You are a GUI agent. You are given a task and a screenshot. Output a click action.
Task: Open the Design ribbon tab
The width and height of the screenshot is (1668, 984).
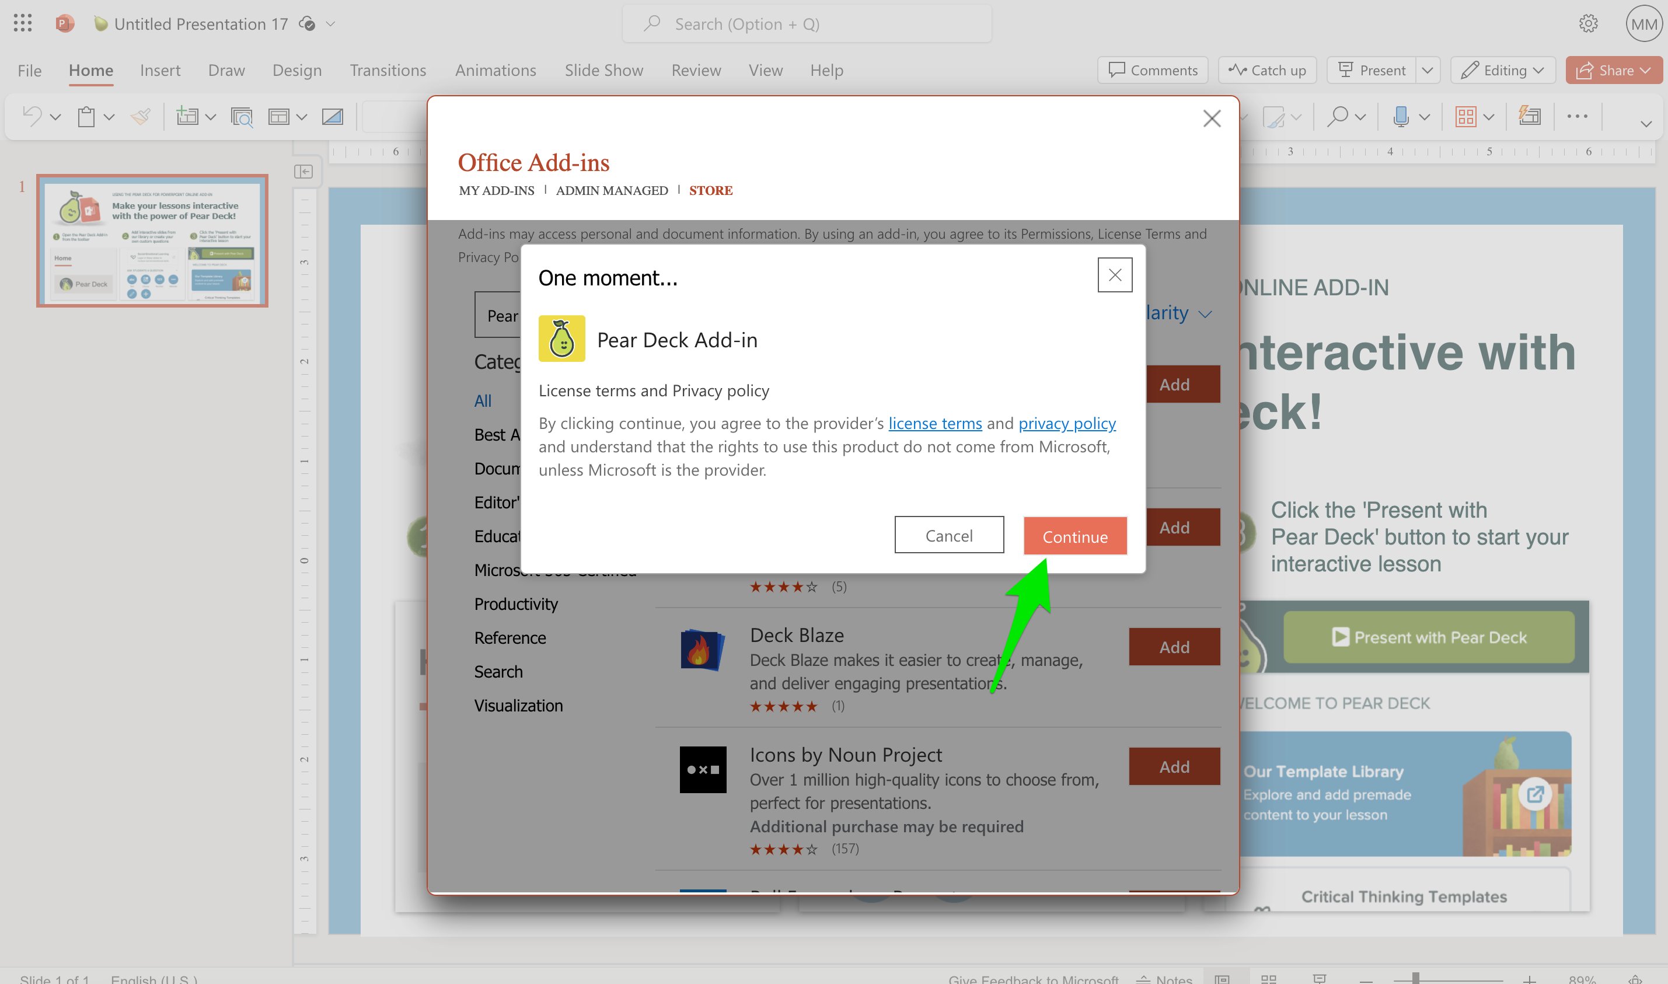click(296, 70)
